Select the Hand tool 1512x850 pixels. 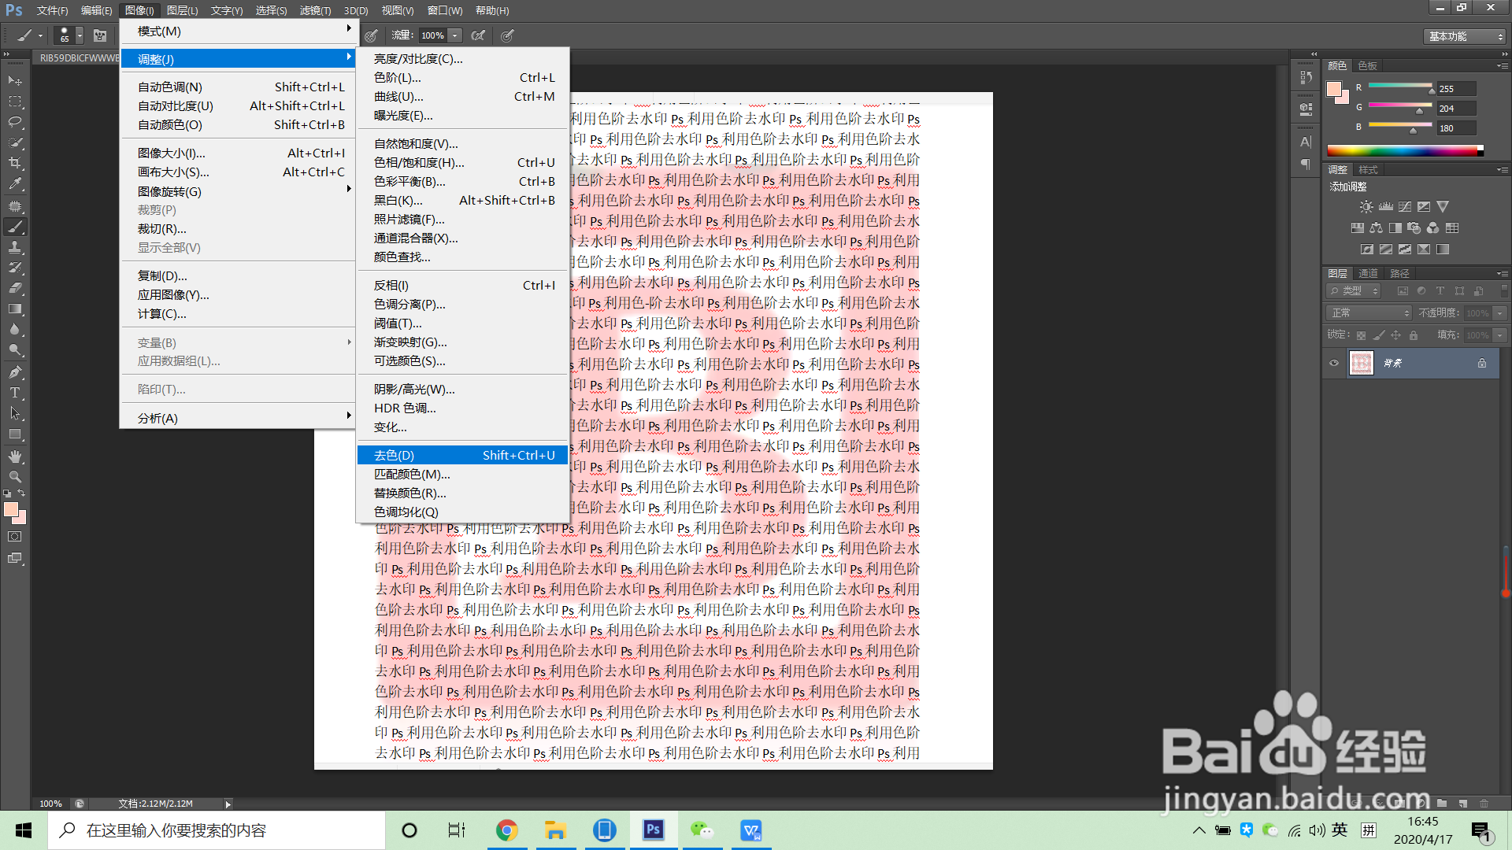pos(15,456)
